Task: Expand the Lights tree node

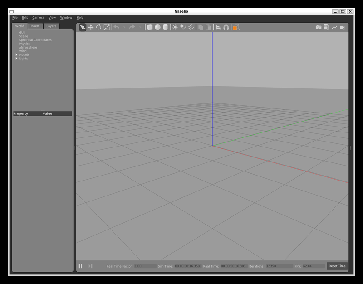Action: pyautogui.click(x=16, y=59)
